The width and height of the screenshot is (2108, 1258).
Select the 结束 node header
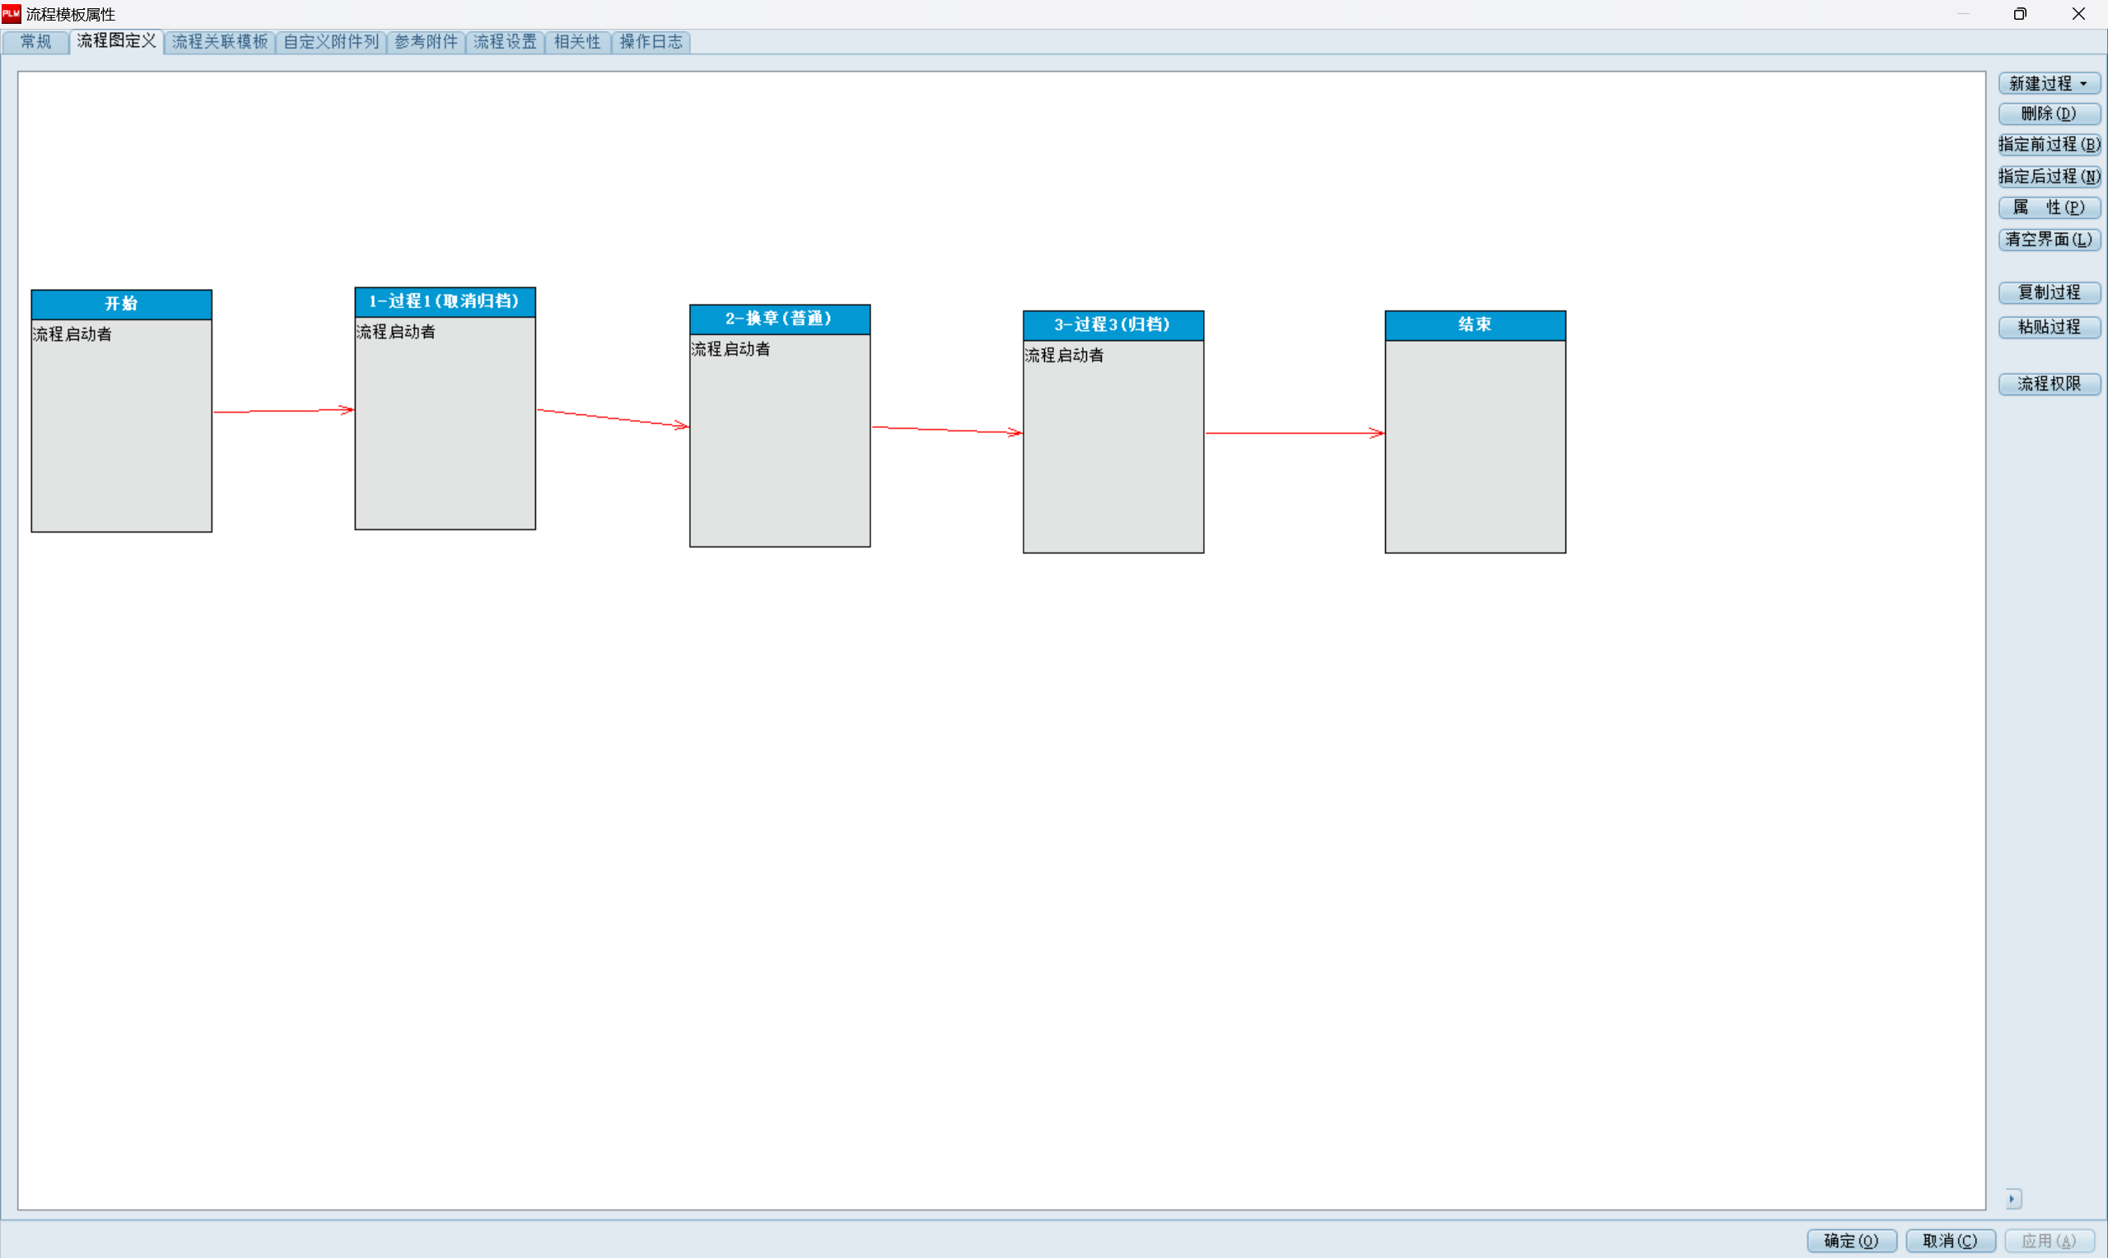[1475, 325]
